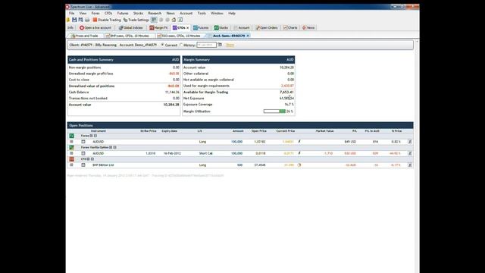Select the Current radio button
This screenshot has height=273, width=485.
tap(162, 45)
